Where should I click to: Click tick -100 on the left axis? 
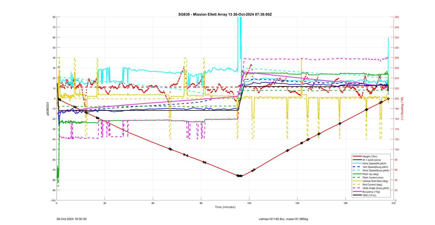(x=53, y=200)
